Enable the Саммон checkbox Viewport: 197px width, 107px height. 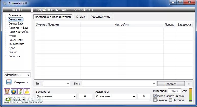[x=155, y=100]
